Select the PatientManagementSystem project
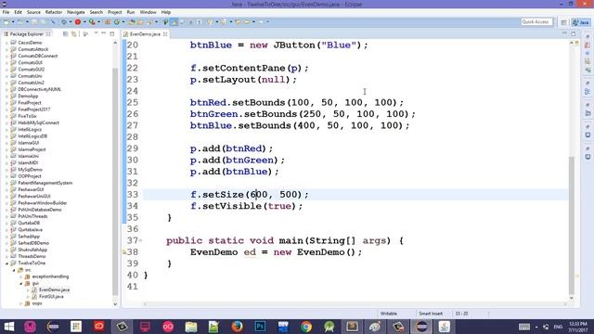Image resolution: width=594 pixels, height=334 pixels. click(45, 183)
